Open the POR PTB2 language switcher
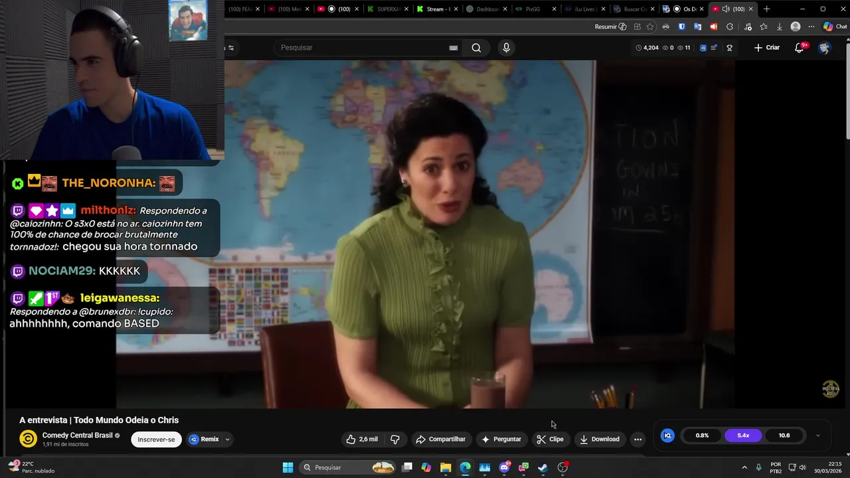The width and height of the screenshot is (850, 478). 776,467
